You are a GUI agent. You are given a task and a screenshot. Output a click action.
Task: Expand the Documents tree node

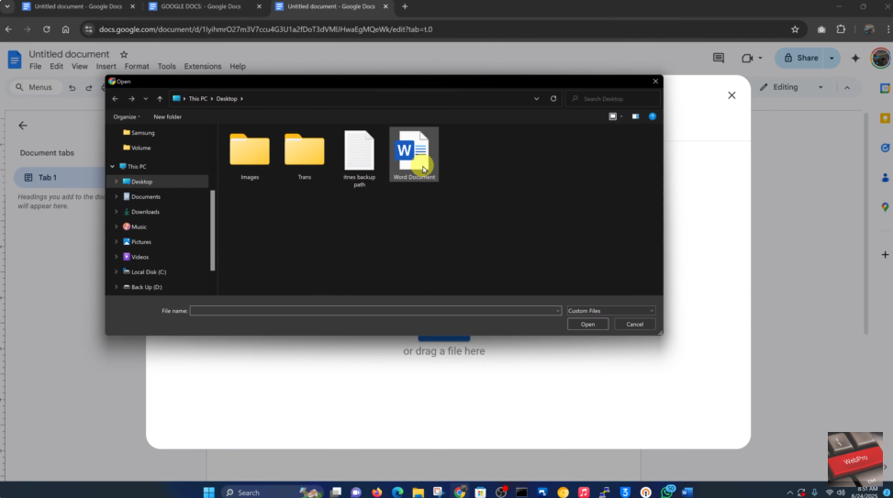click(117, 196)
